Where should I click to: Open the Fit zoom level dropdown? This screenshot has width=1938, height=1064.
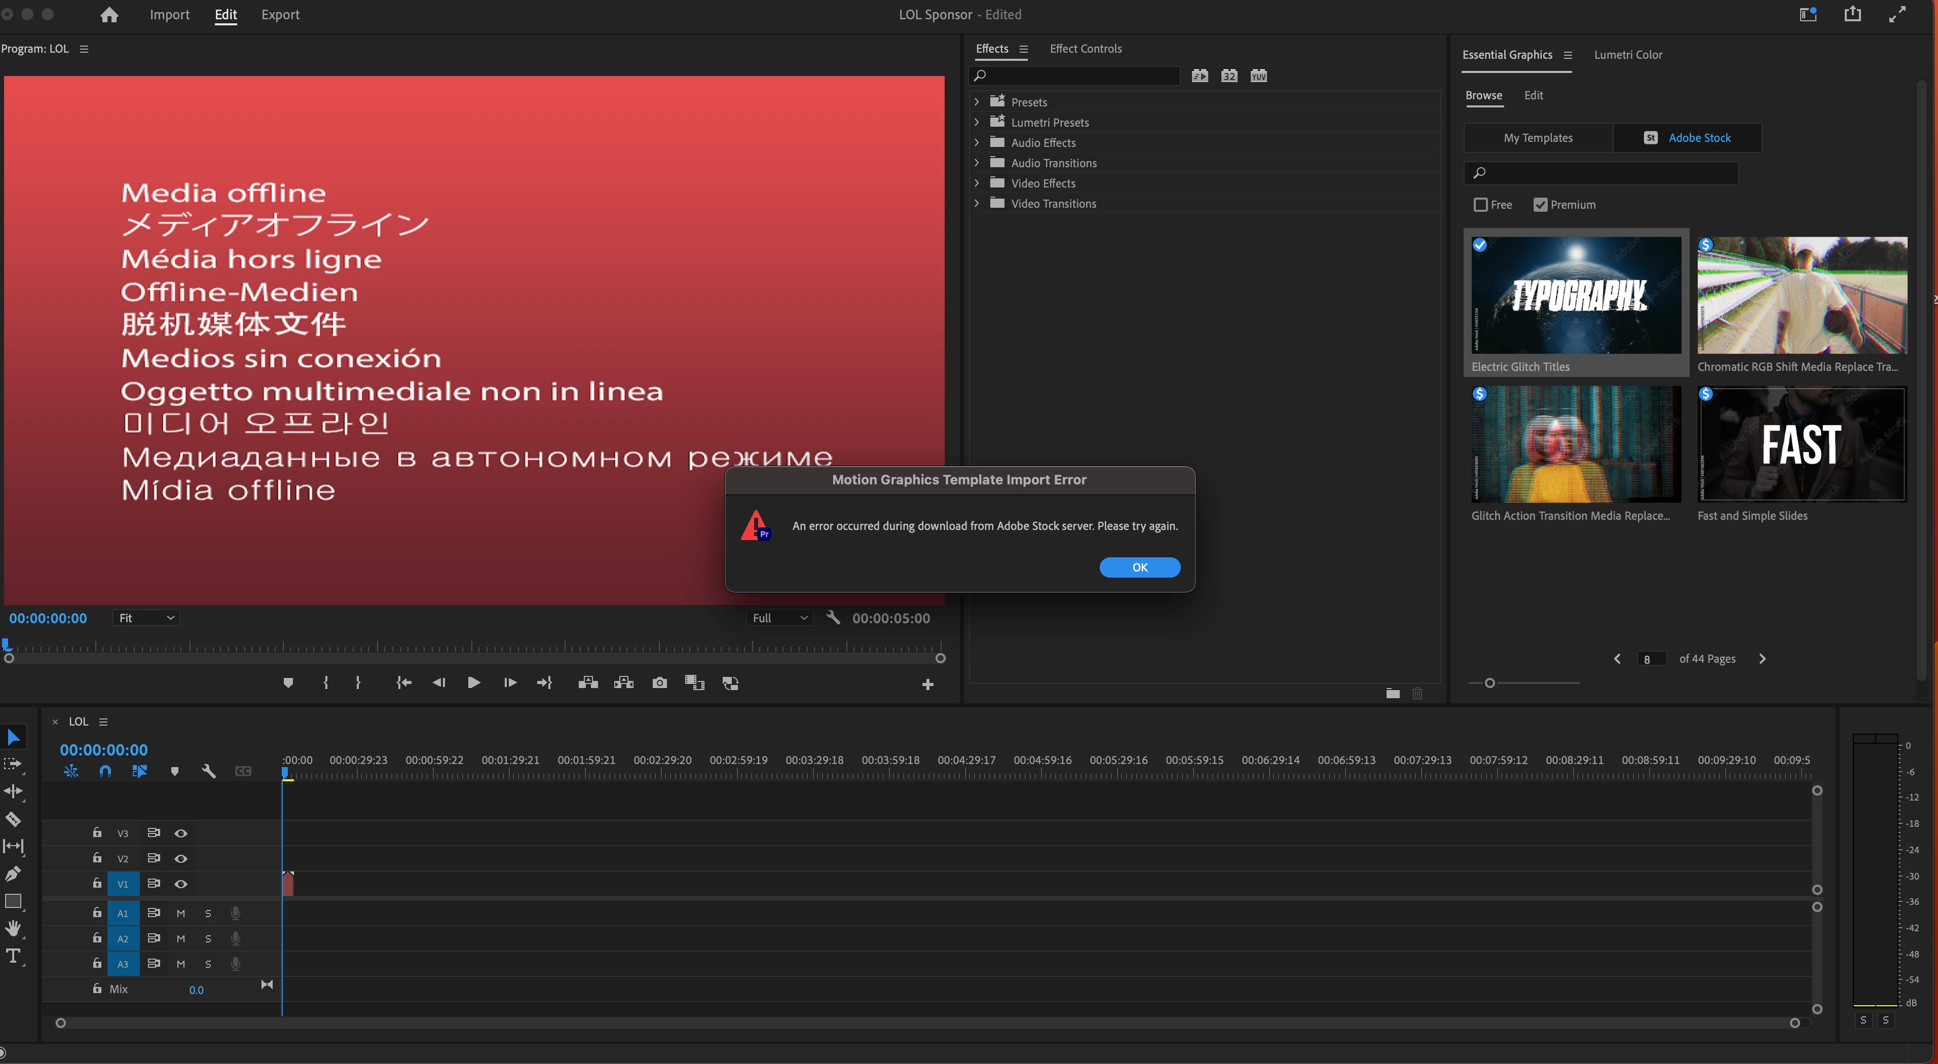146,618
